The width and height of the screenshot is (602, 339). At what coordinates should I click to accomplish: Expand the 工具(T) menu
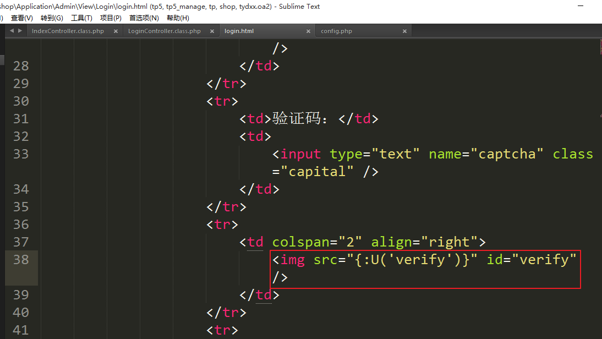(81, 18)
